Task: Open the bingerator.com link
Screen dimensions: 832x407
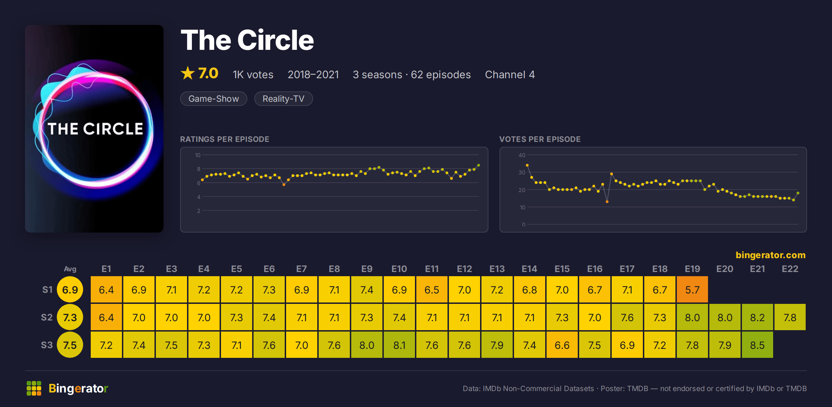Action: tap(770, 255)
